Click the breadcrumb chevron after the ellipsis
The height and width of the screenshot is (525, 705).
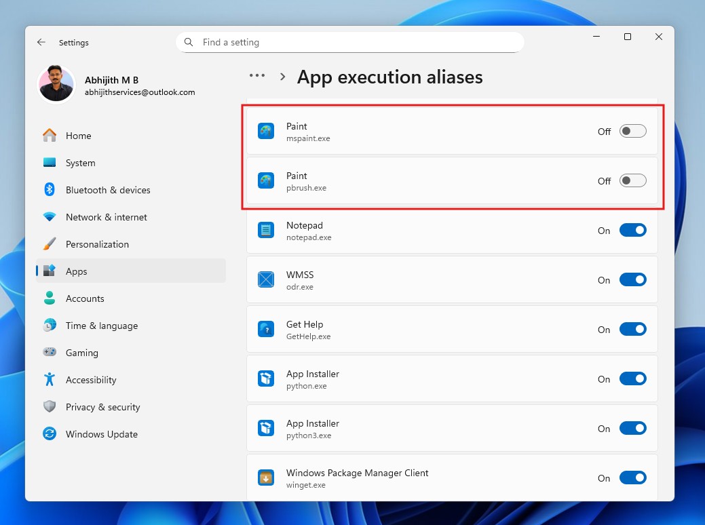point(282,76)
